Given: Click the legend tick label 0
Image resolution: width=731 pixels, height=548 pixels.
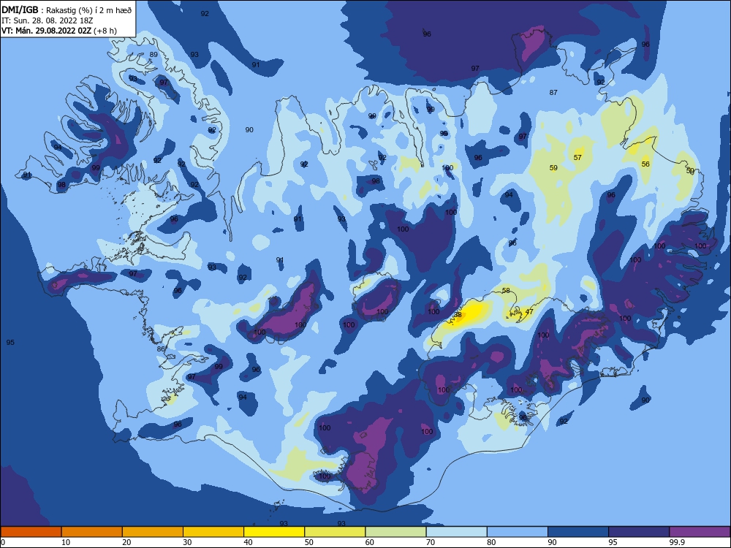Looking at the screenshot, I should coord(3,542).
